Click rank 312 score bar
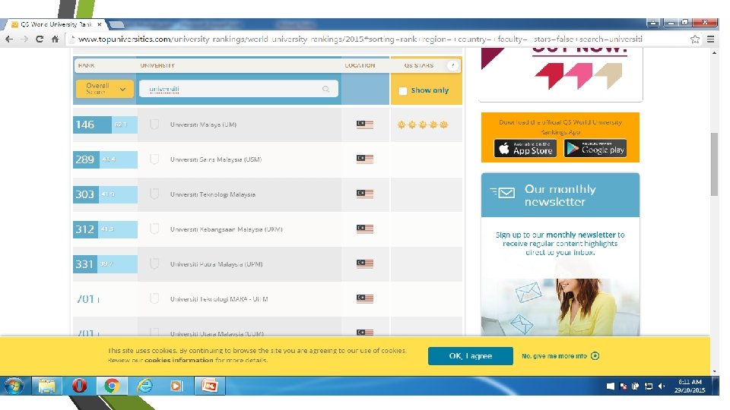Screen dimensions: 730x410 coord(105,229)
